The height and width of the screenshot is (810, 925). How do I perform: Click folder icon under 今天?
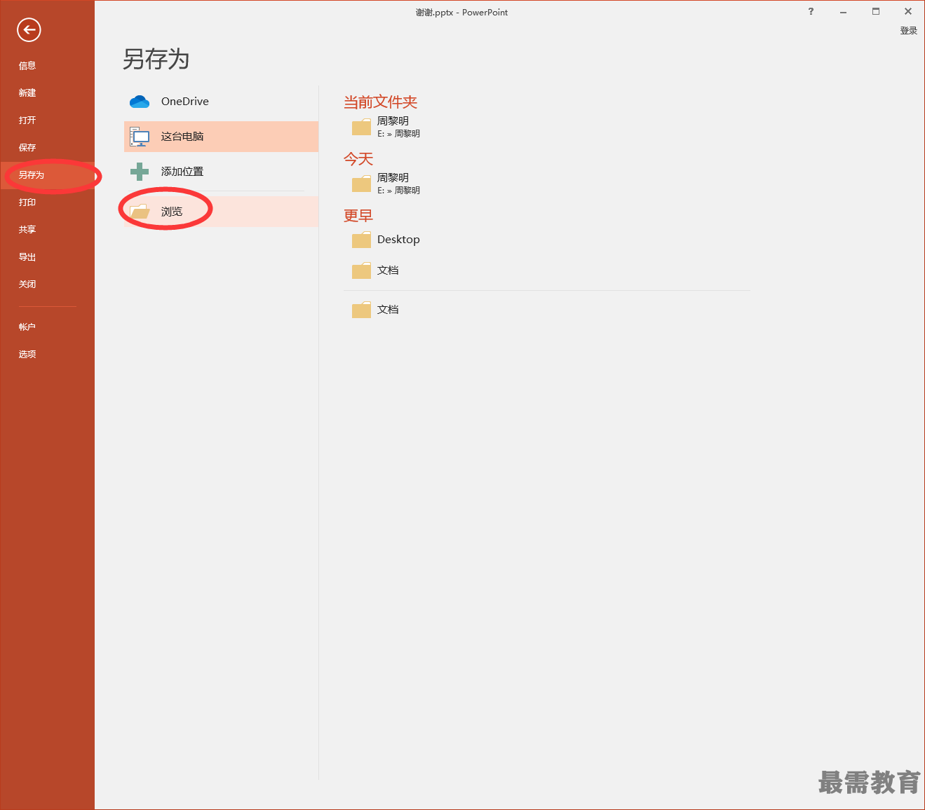[361, 184]
